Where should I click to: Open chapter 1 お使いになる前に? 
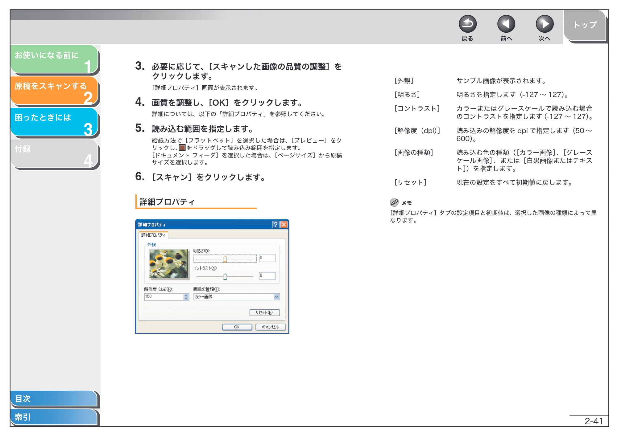pyautogui.click(x=54, y=59)
